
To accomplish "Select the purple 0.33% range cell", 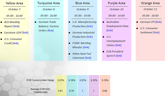I will [94, 80].
